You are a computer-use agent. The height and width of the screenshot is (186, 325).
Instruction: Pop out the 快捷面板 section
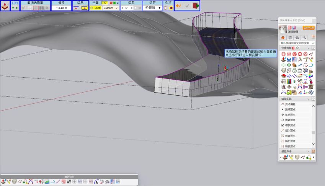coord(314,48)
